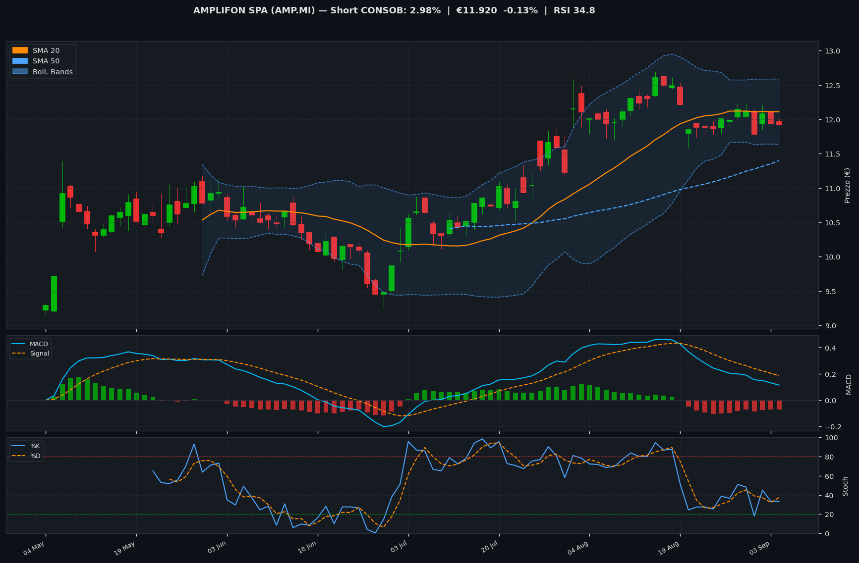Click the '100' stochastic axis label
Viewport: 859px width, 563px height.
831,438
